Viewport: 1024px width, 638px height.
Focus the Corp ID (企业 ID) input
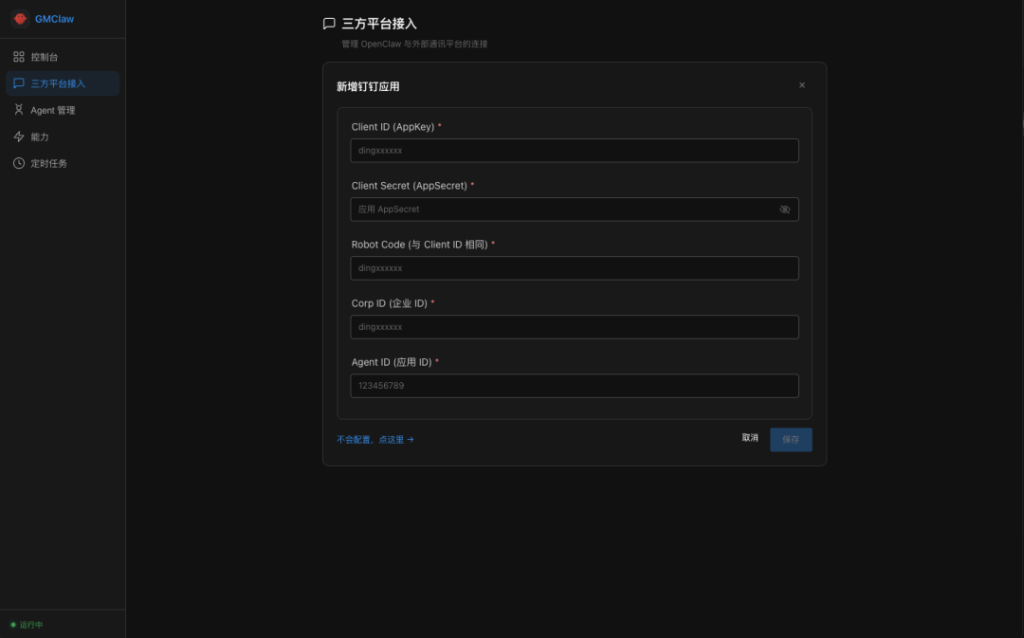tap(574, 326)
